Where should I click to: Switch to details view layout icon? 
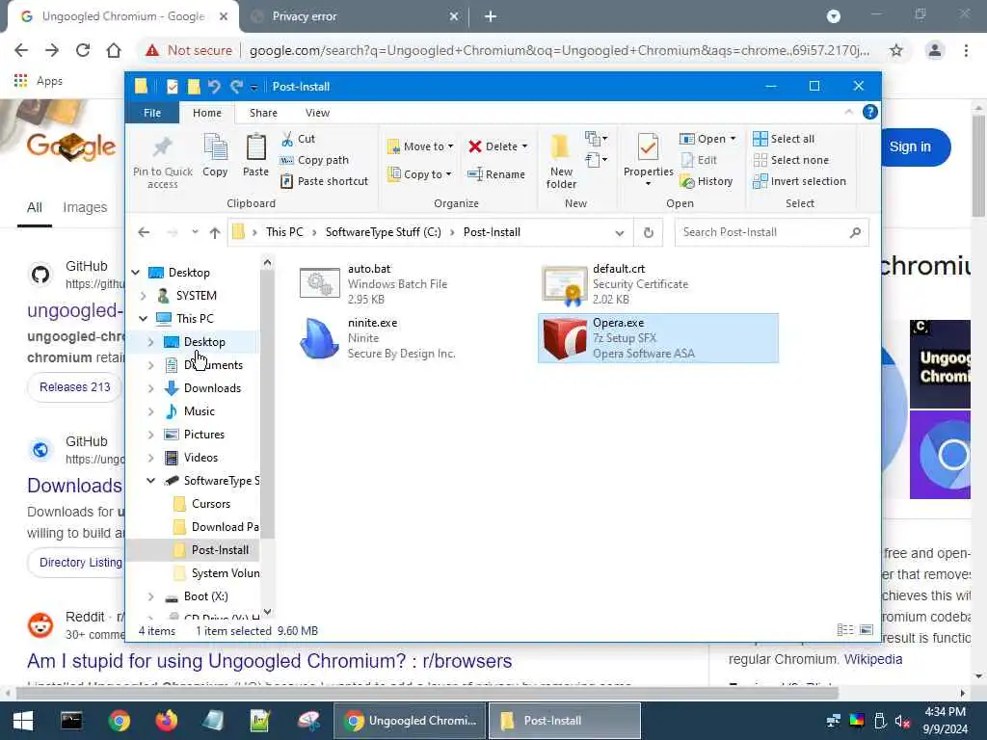click(845, 630)
